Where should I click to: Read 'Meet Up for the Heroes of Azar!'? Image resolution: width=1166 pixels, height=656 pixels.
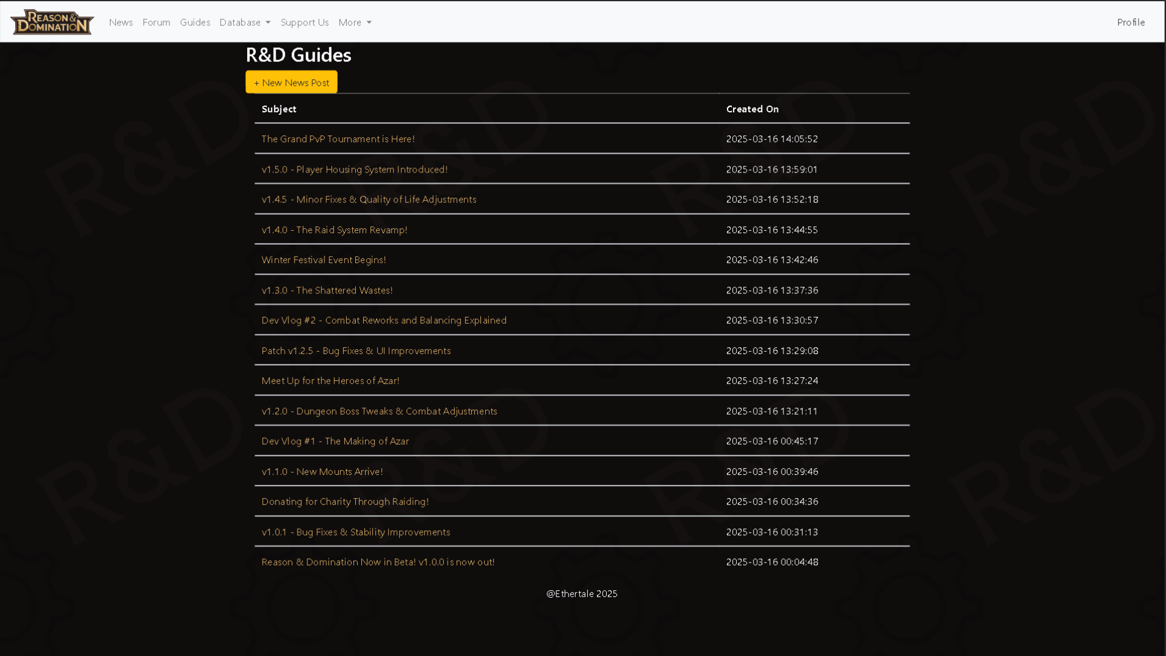click(x=330, y=380)
